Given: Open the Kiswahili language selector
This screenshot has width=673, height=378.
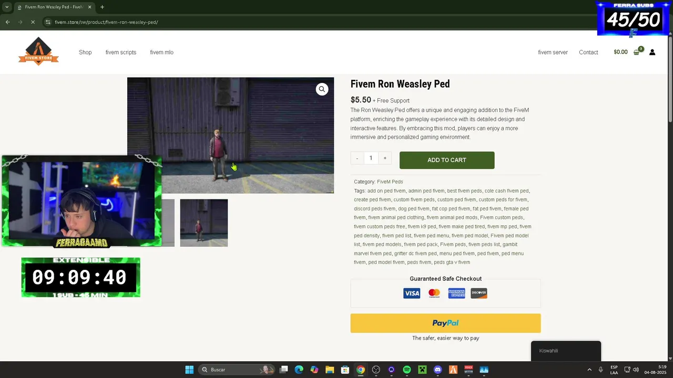Looking at the screenshot, I should [x=566, y=351].
